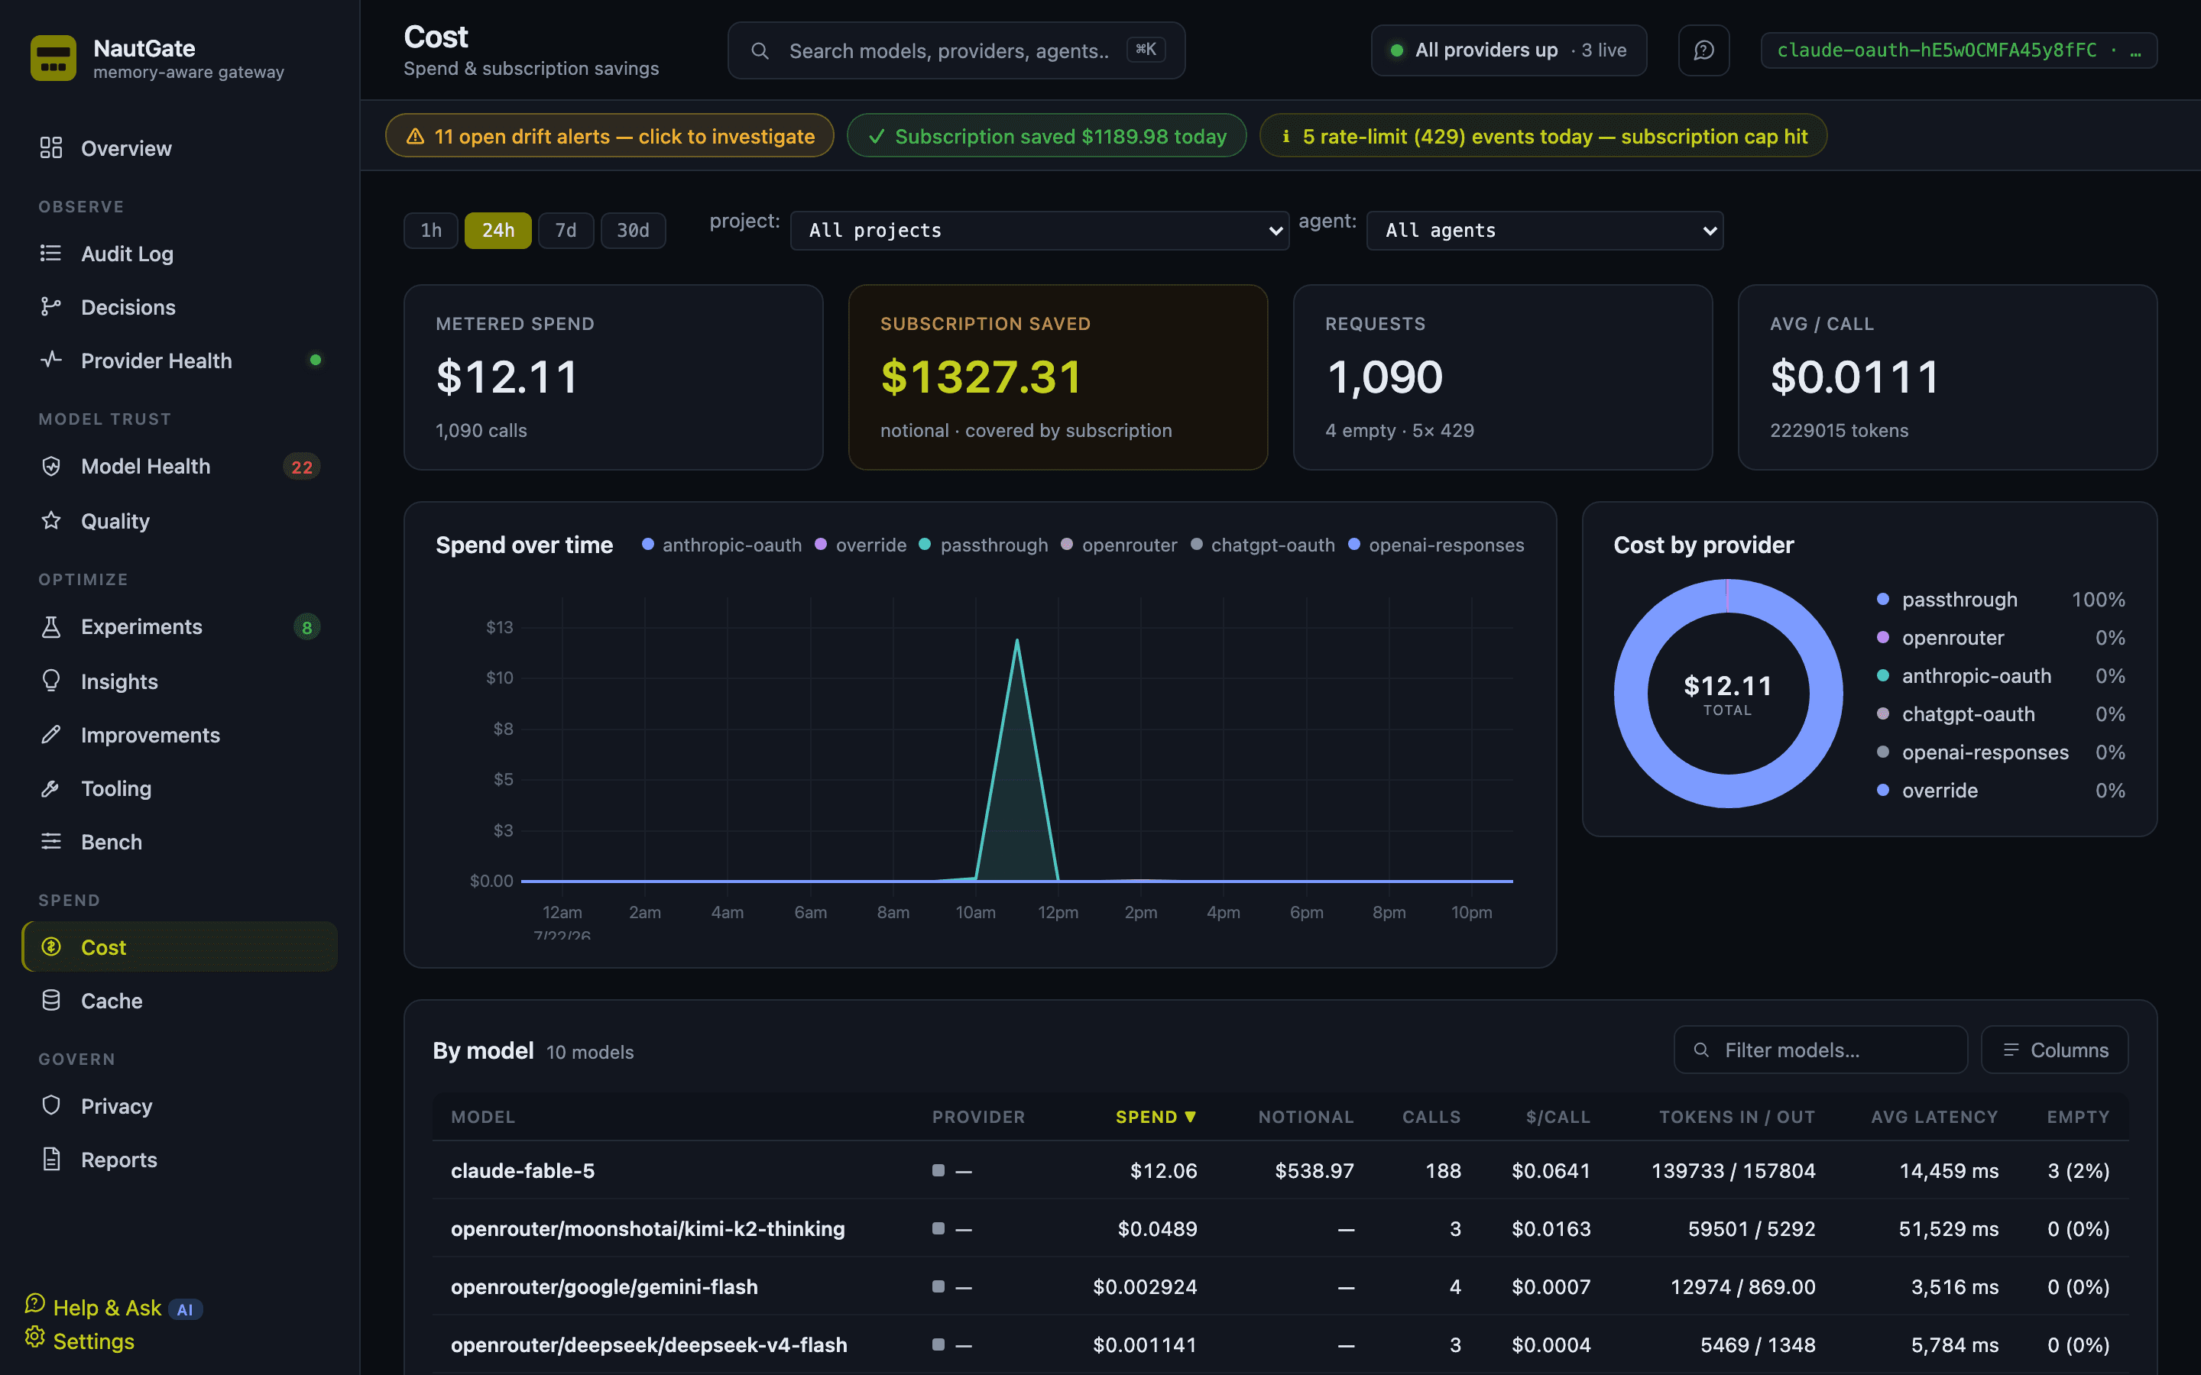Sort table by AVG LATENCY column

[1934, 1117]
